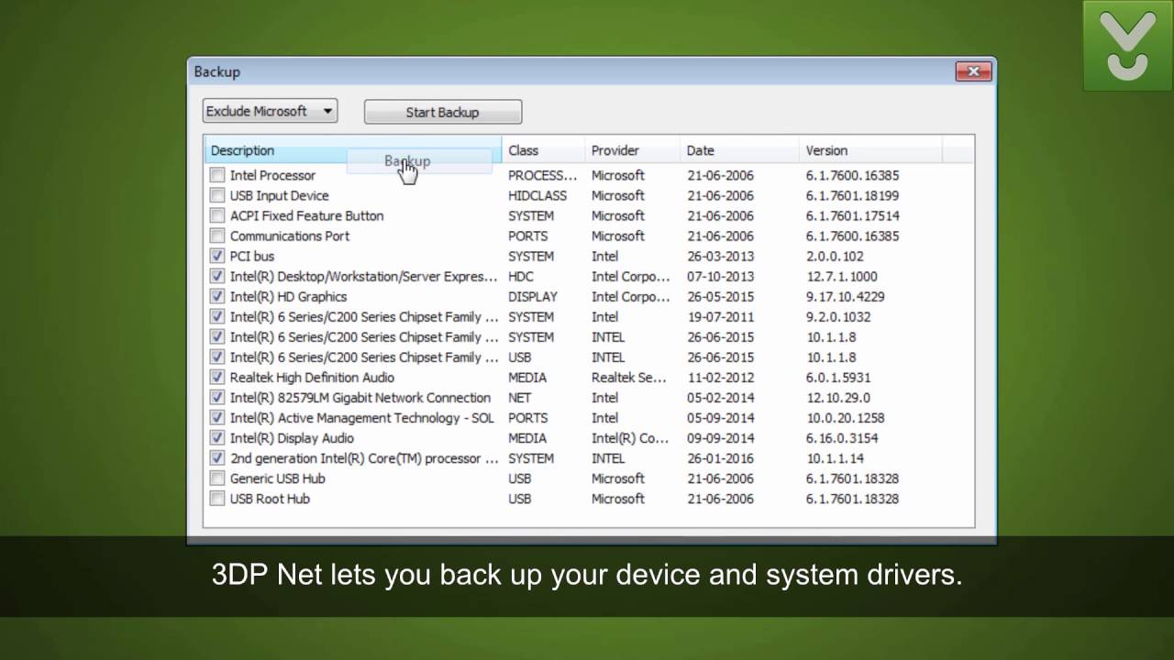
Task: Uncheck 2nd generation Intel(R) Core(TM) processor checkbox
Action: pos(217,457)
